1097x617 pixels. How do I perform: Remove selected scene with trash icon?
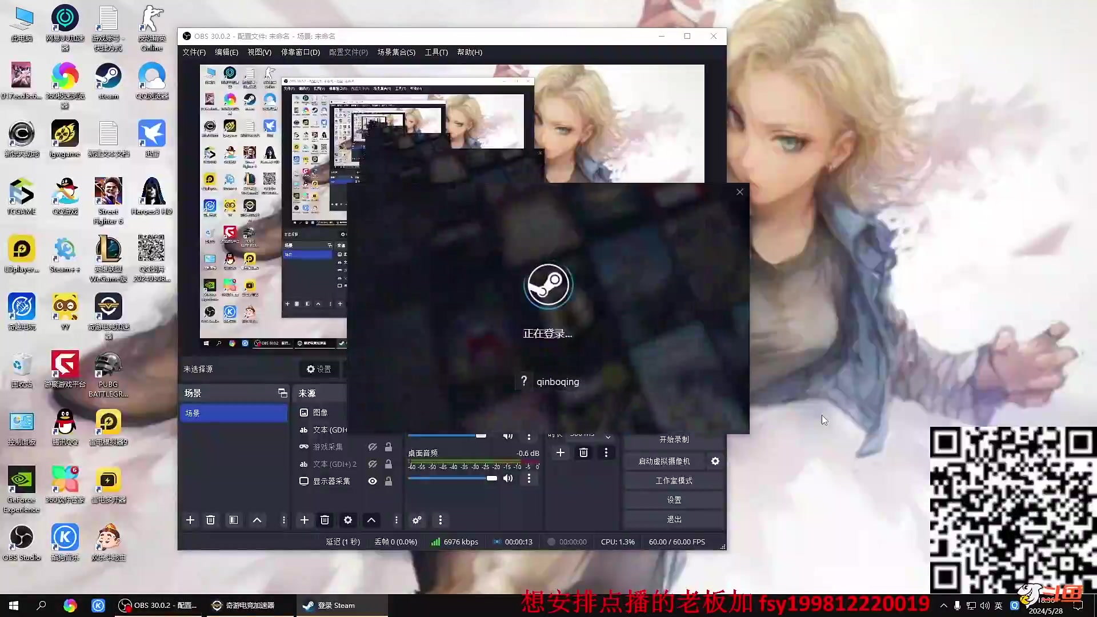tap(210, 520)
